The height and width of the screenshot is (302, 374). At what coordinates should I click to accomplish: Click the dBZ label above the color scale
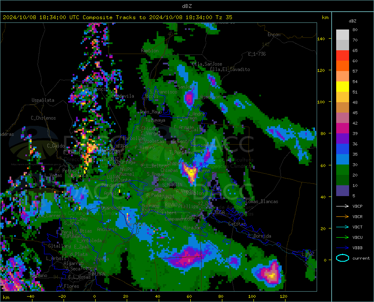click(352, 21)
